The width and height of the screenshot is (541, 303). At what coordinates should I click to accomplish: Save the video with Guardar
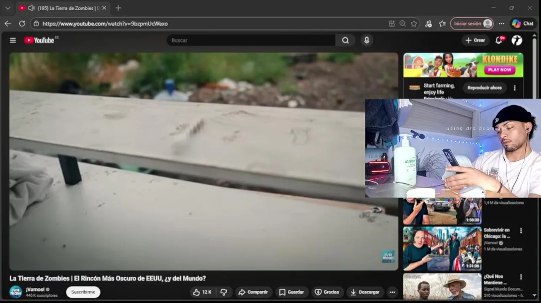point(291,292)
